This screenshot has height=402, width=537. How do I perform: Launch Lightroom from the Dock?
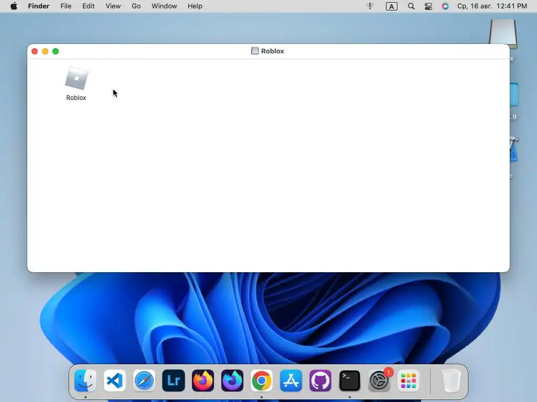click(174, 381)
